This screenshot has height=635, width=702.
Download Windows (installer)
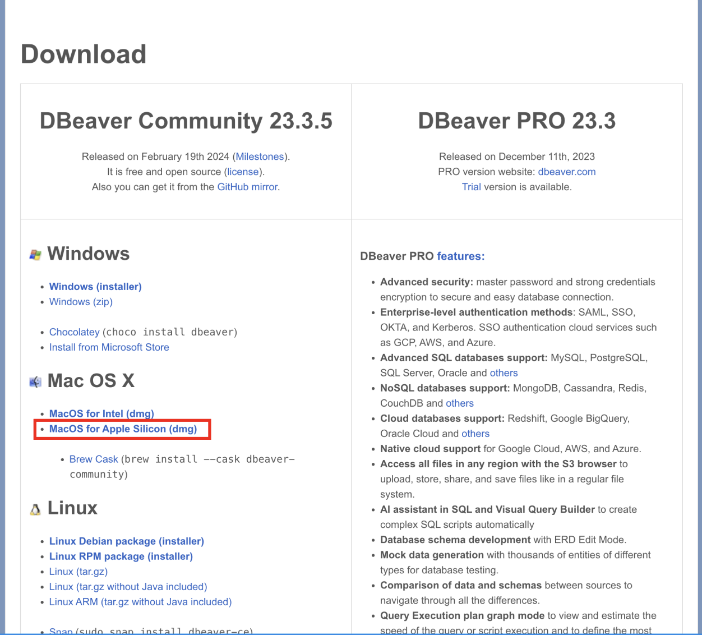coord(95,287)
